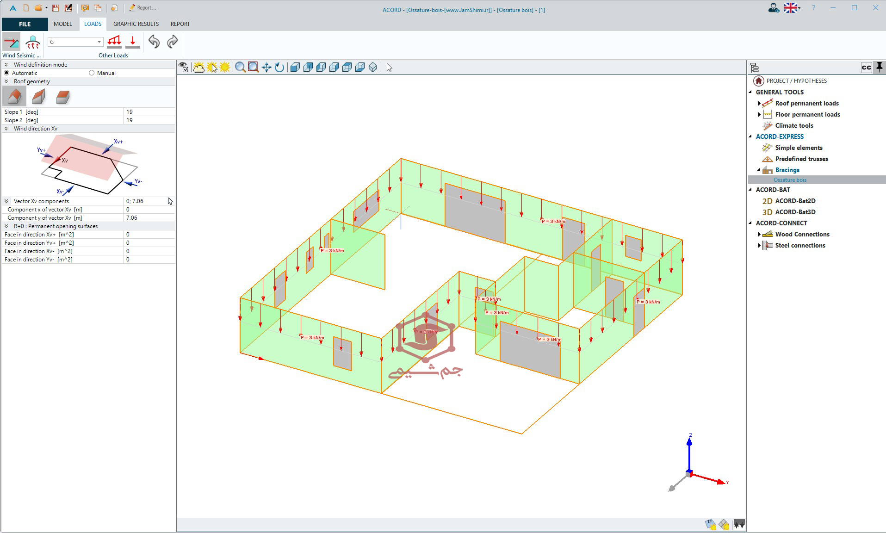Open the FILE menu tab
The height and width of the screenshot is (533, 886).
coord(25,24)
